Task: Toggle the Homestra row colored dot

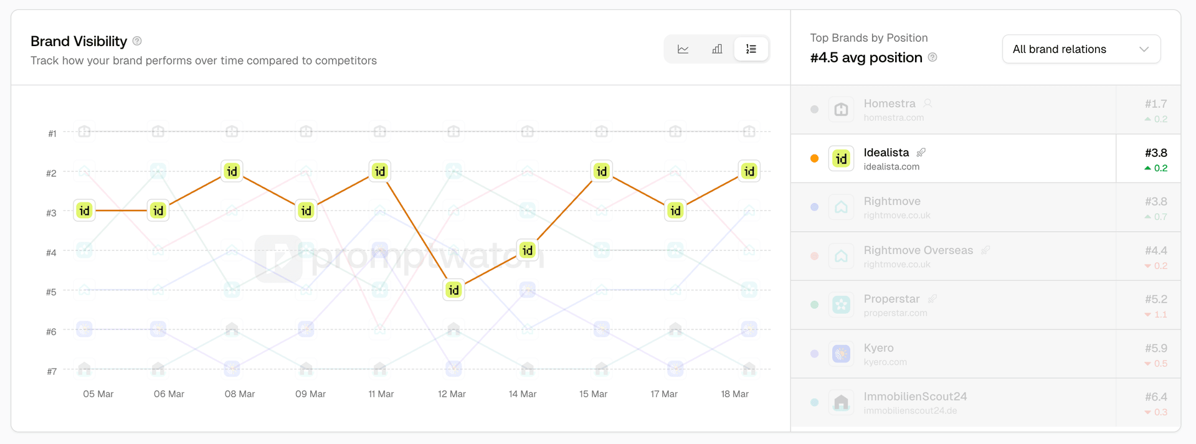Action: point(814,109)
